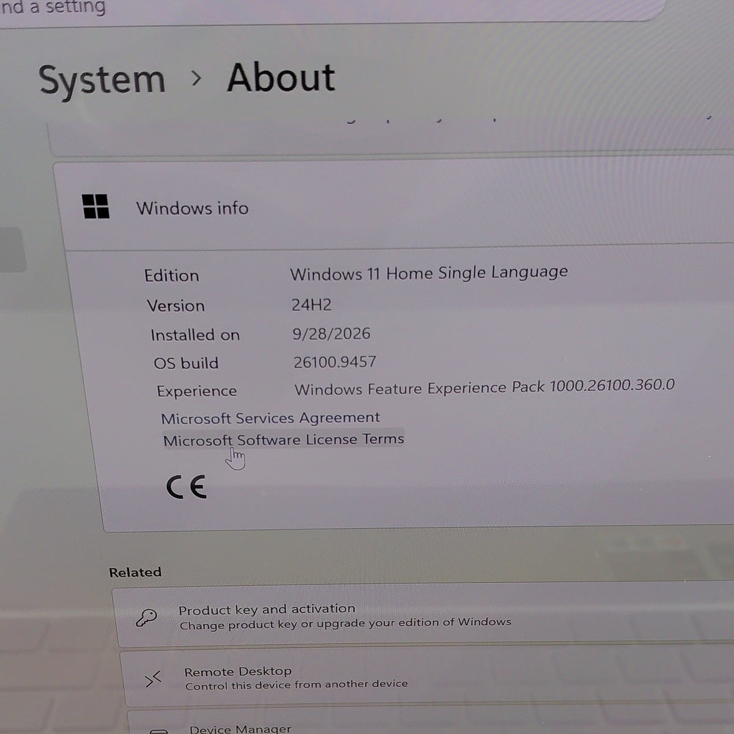
Task: Click the About breadcrumb title
Action: click(281, 78)
